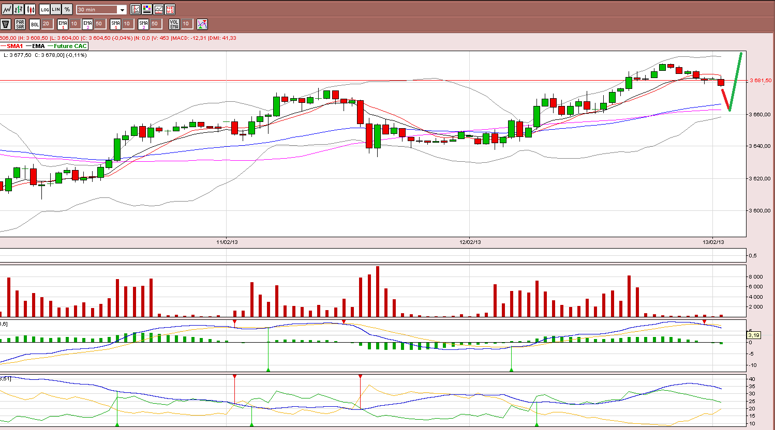The height and width of the screenshot is (430, 775).
Task: Edit the Bollinger period field showing 20
Action: click(x=47, y=24)
